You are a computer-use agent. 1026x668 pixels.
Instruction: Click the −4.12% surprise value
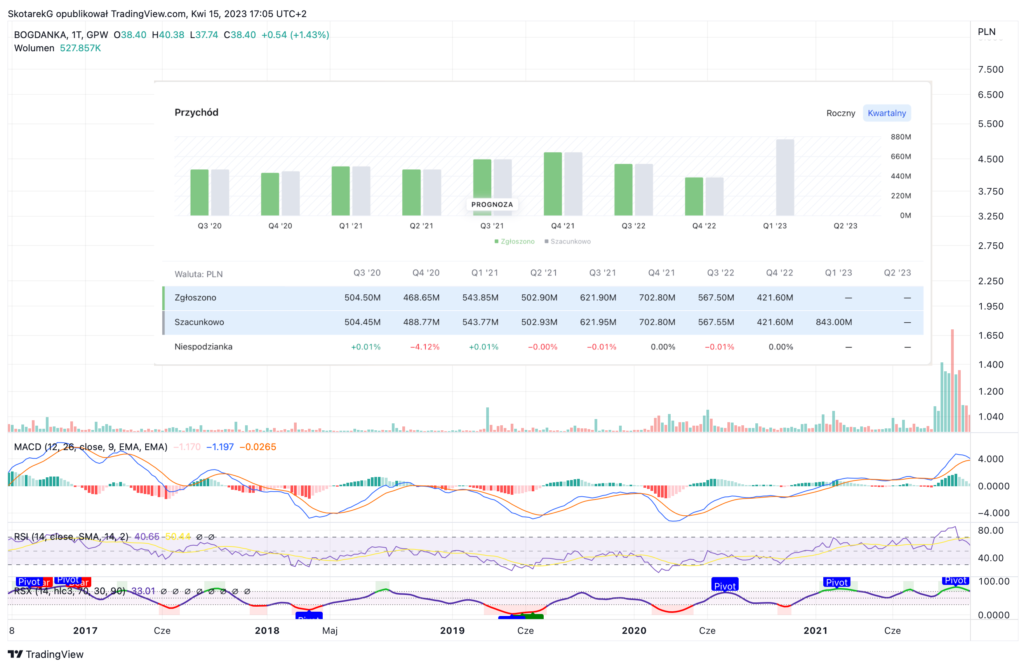[424, 347]
